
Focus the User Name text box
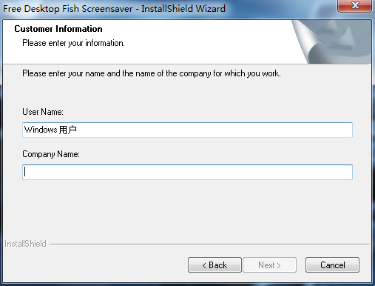pyautogui.click(x=187, y=130)
